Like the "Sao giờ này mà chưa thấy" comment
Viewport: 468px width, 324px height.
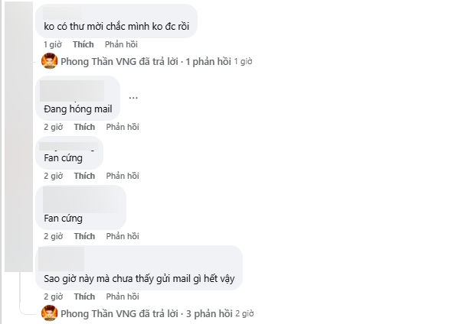(x=84, y=297)
